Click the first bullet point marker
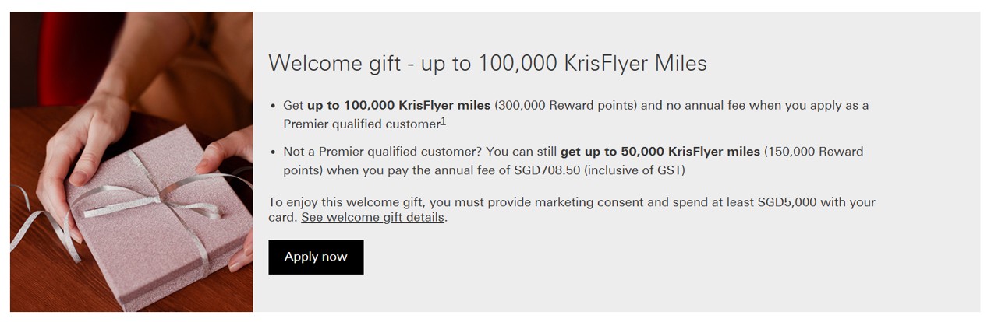Screen dimensions: 998x322 click(x=273, y=107)
